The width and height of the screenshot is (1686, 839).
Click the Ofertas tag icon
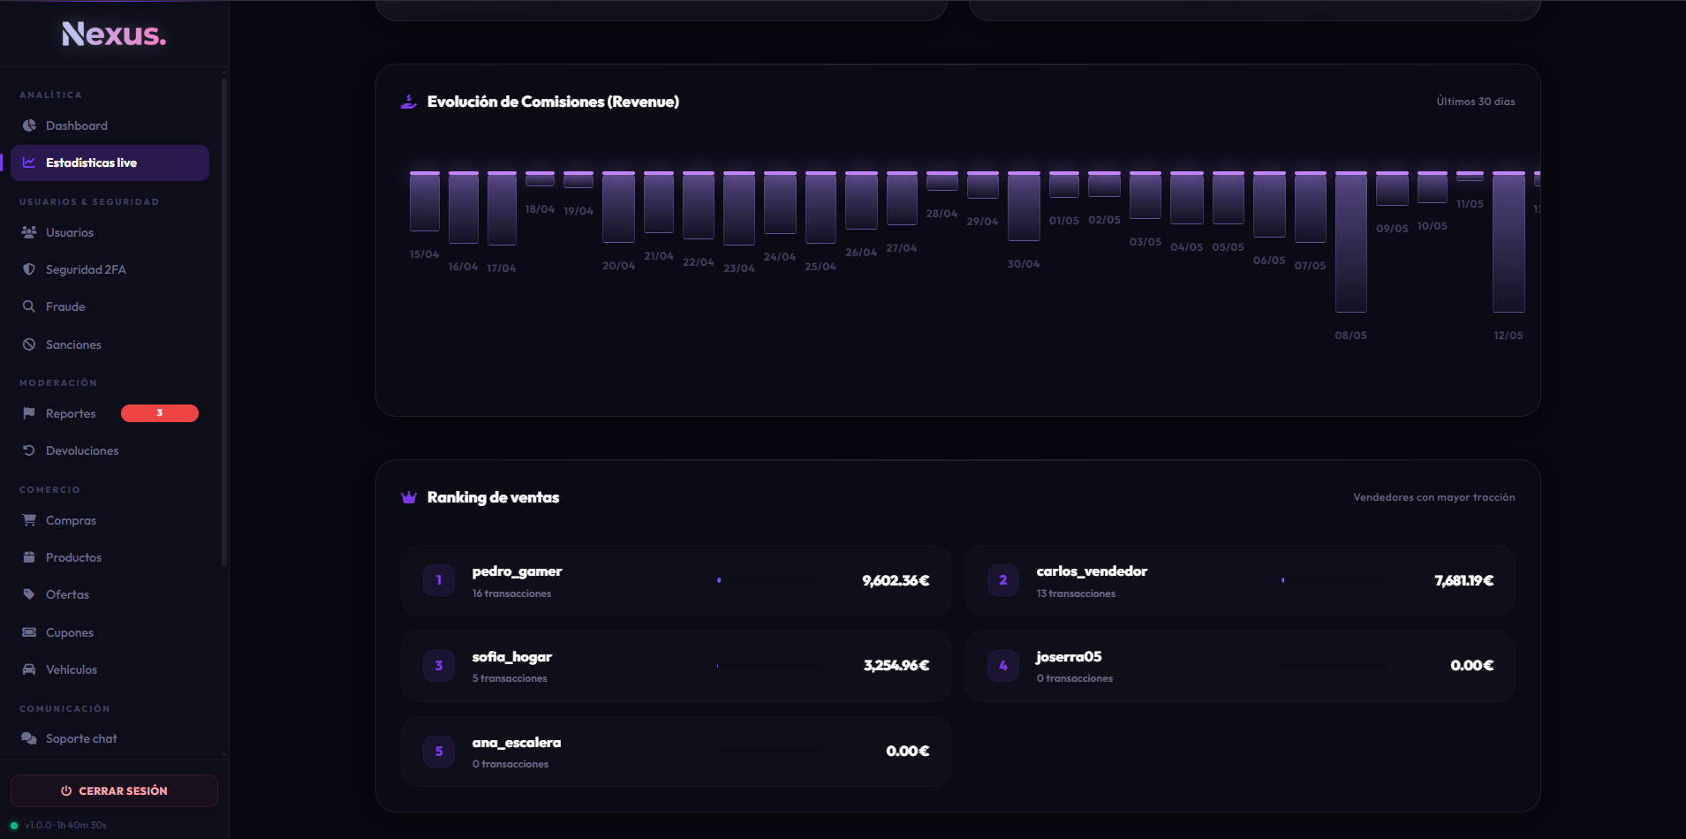point(29,594)
